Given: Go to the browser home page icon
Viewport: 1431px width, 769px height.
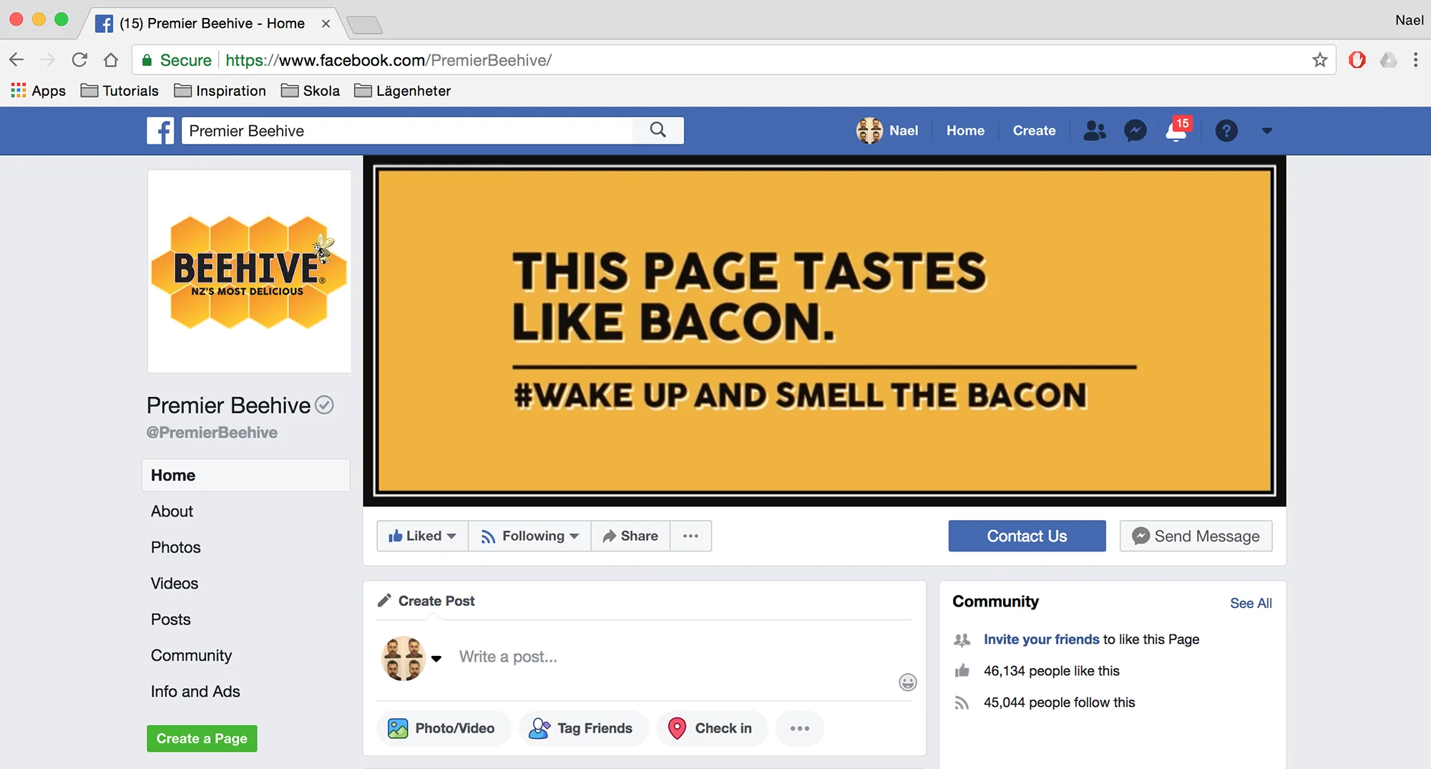Looking at the screenshot, I should tap(111, 60).
